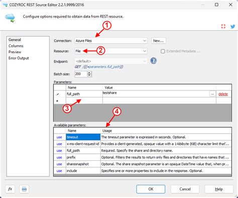Open the Help button

219,189
